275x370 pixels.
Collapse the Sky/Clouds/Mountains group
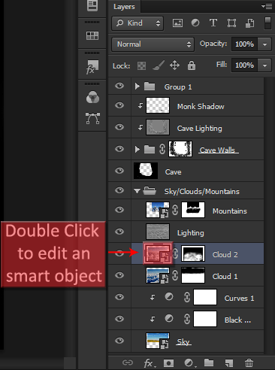click(x=137, y=191)
